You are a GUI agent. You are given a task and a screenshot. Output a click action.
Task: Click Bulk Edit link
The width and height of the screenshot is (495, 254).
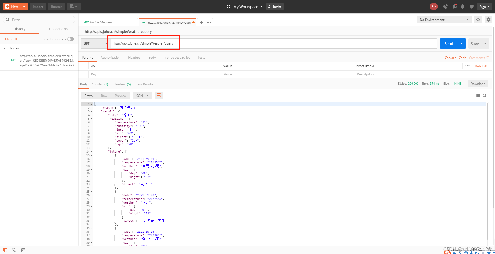pyautogui.click(x=481, y=66)
